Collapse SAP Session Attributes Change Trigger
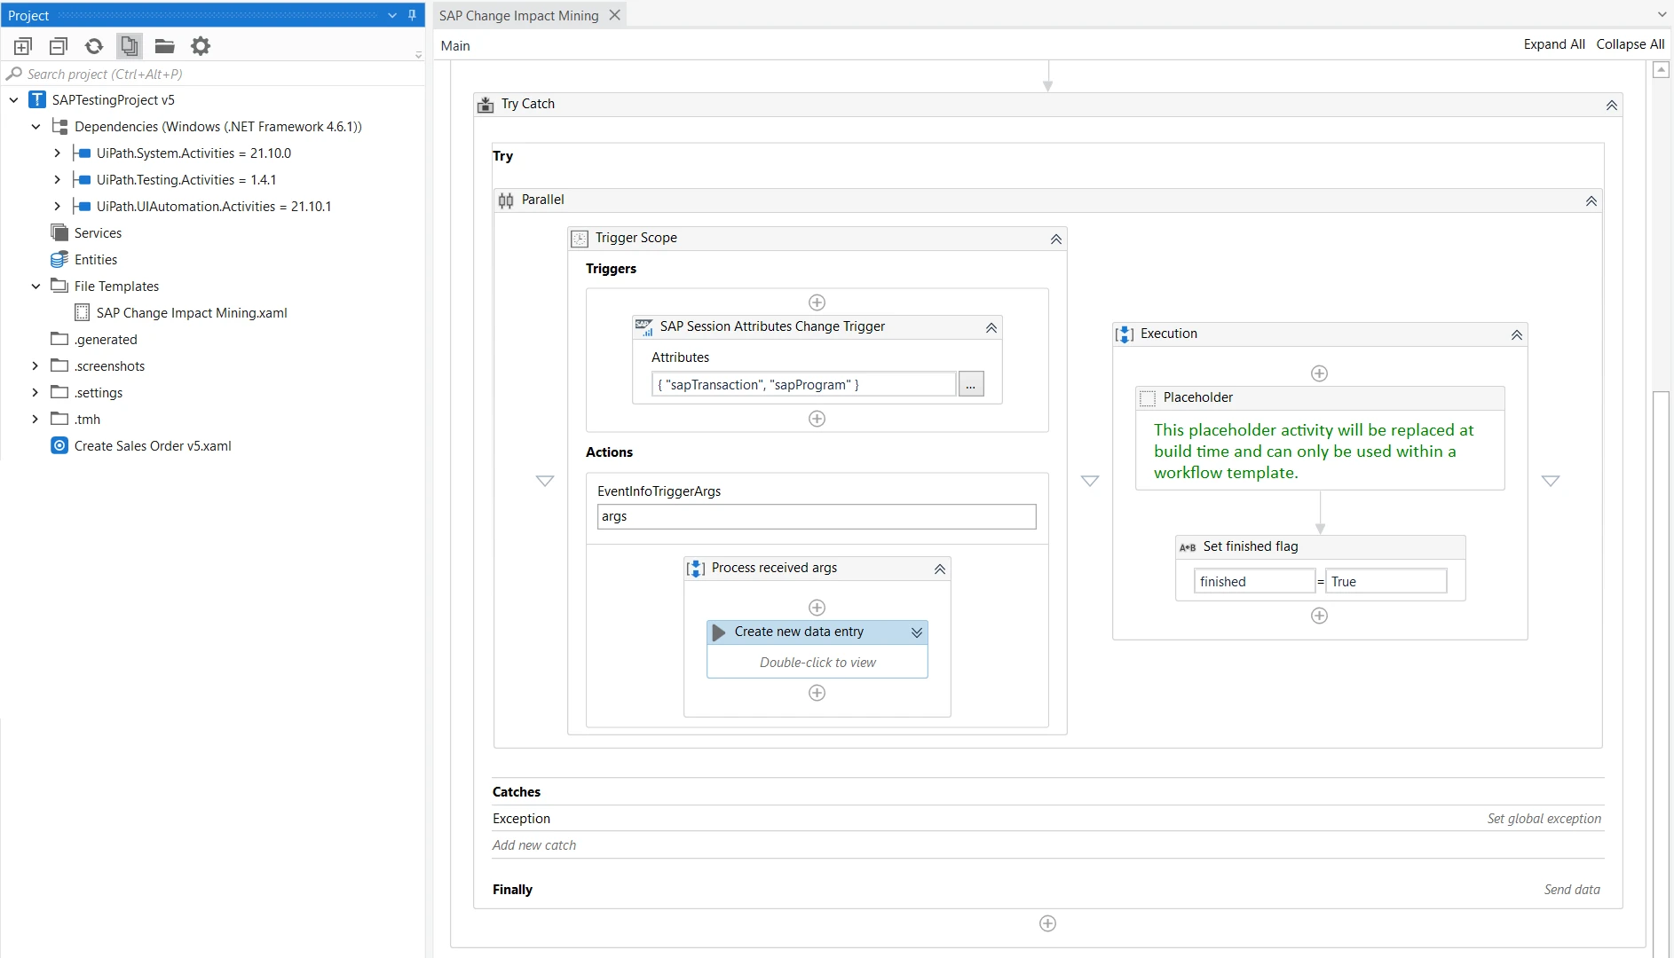Image resolution: width=1674 pixels, height=958 pixels. pyautogui.click(x=991, y=328)
